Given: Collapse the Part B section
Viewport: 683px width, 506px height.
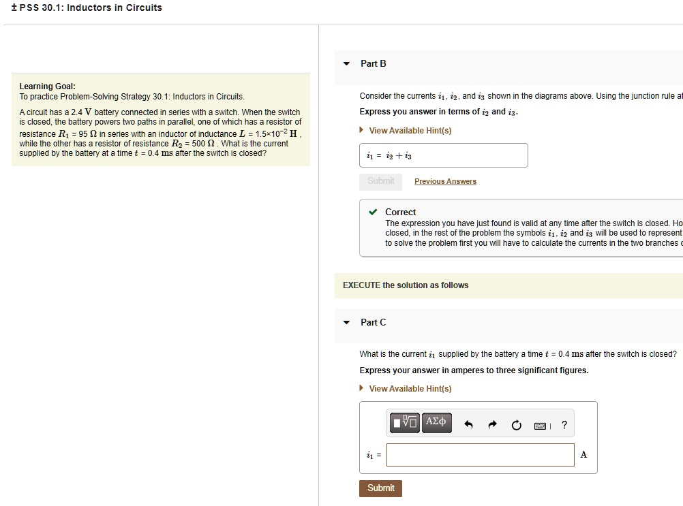Looking at the screenshot, I should pyautogui.click(x=346, y=64).
